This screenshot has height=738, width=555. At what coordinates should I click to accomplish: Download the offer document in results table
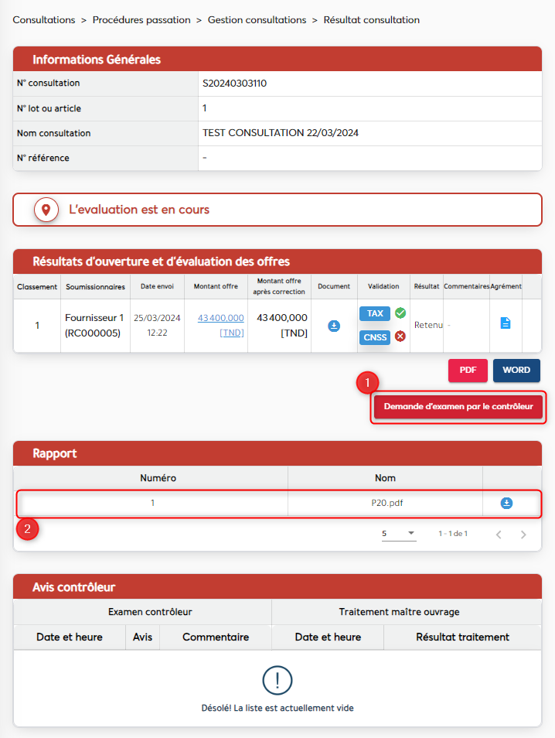click(334, 326)
